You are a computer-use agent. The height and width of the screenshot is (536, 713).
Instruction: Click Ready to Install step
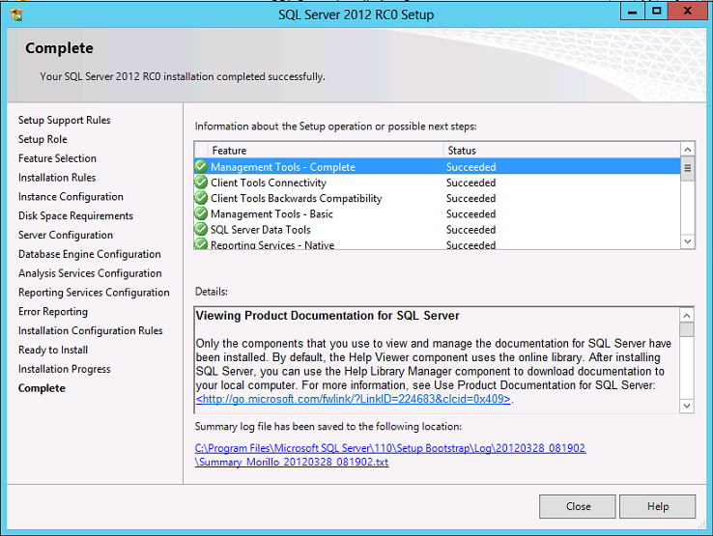point(53,350)
